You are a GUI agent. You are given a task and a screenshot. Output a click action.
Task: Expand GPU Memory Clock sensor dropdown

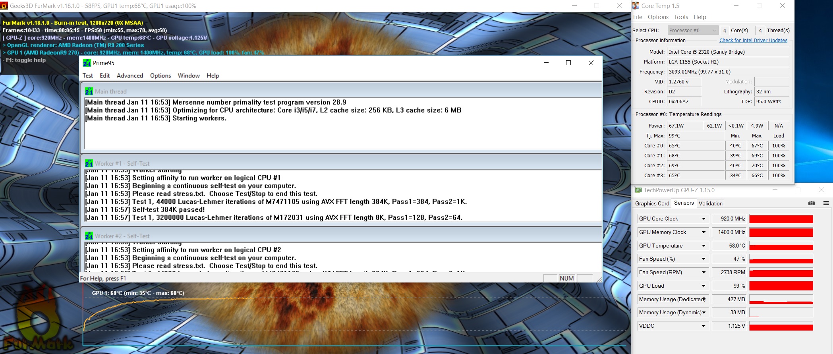704,232
